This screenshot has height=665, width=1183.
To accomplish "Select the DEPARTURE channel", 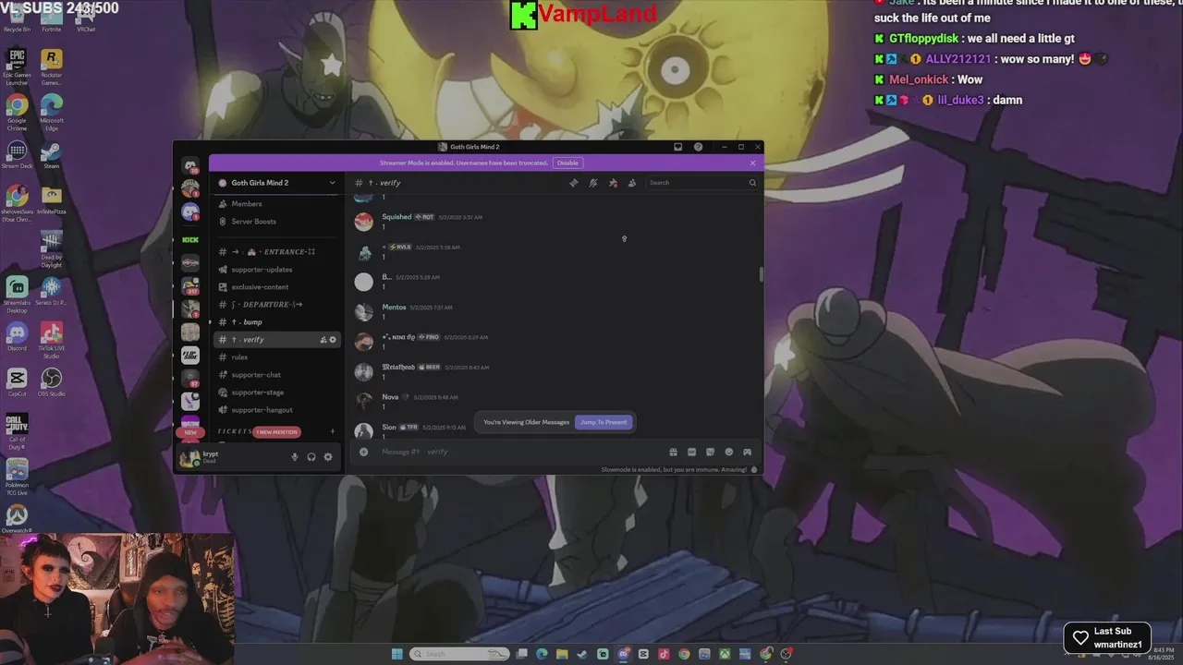I will pos(277,305).
